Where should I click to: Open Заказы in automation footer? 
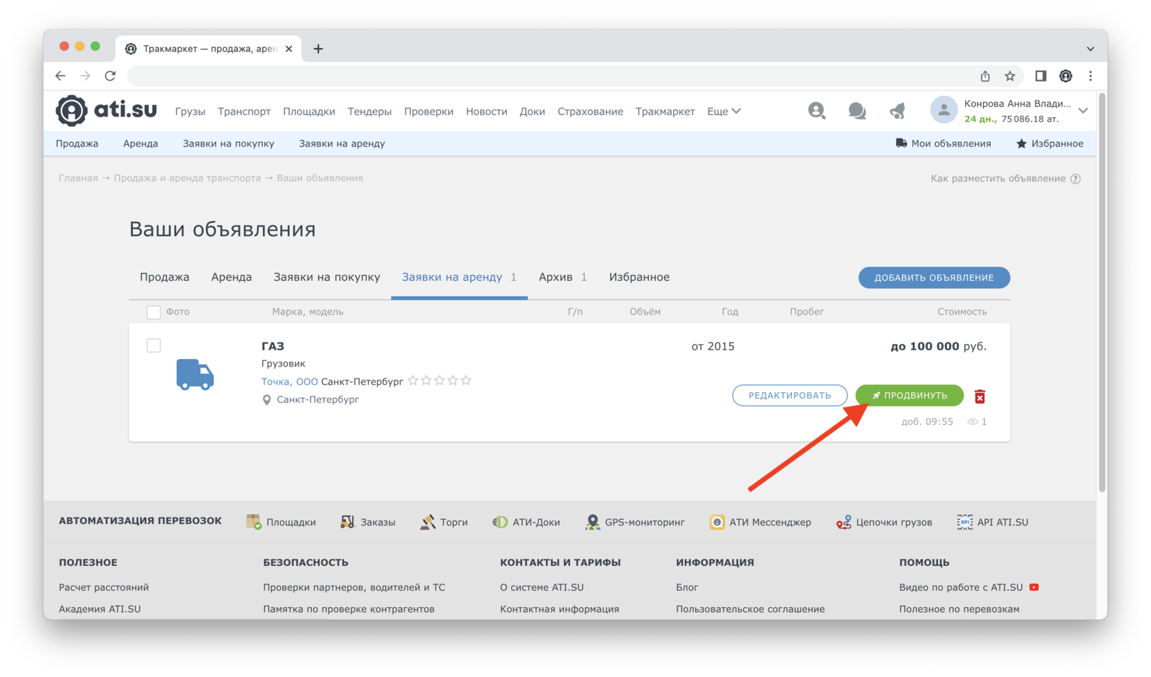pyautogui.click(x=368, y=522)
